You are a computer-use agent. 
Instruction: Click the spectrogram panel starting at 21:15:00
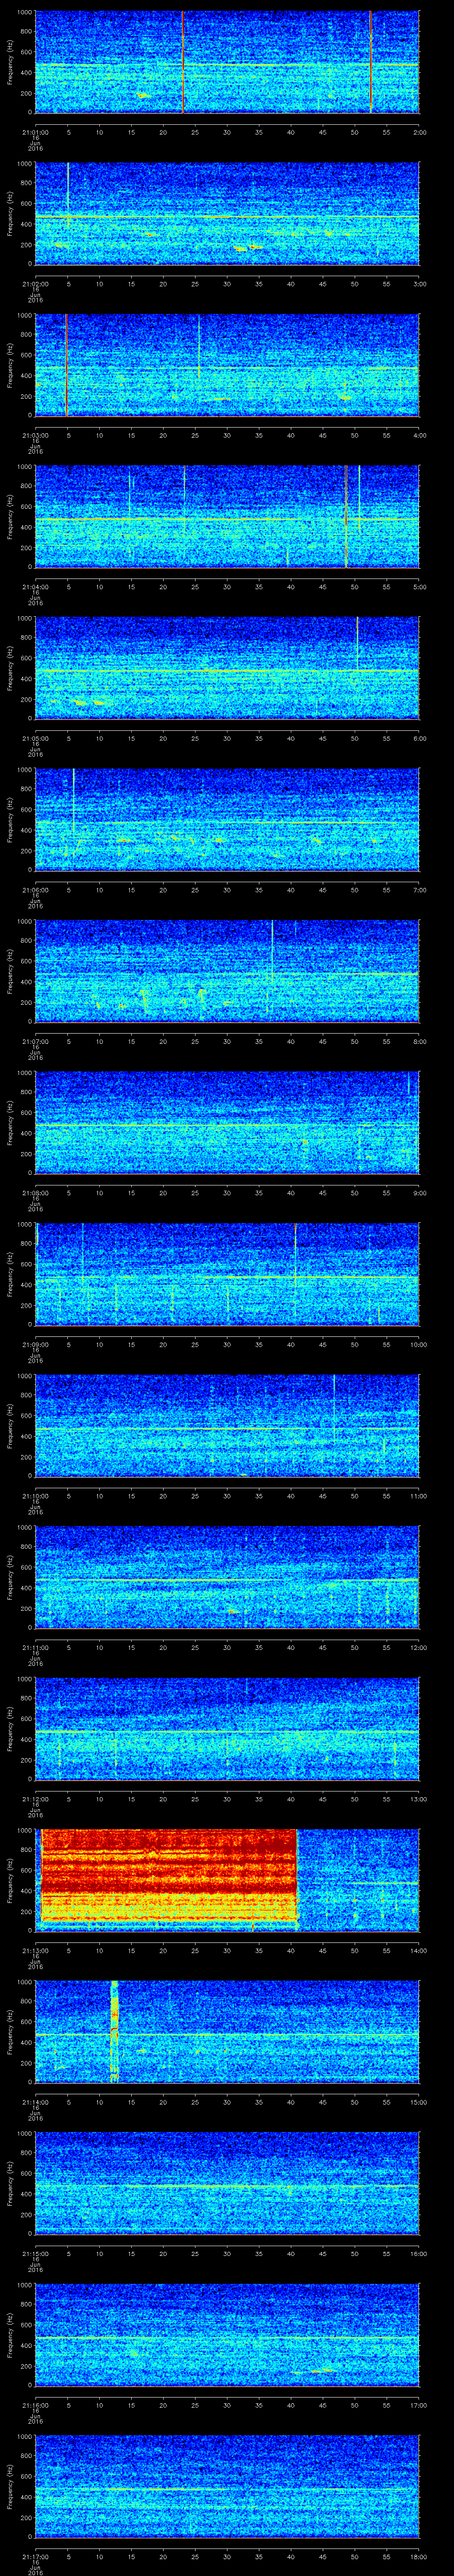click(227, 2183)
